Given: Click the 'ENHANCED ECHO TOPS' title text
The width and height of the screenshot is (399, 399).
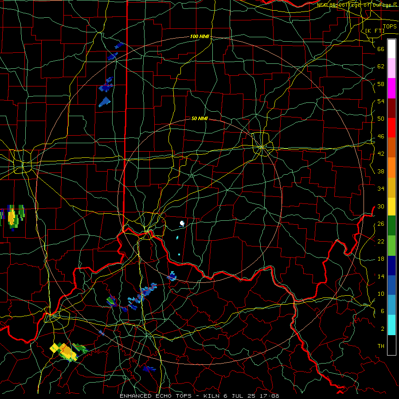Looking at the screenshot, I should pos(155,396).
